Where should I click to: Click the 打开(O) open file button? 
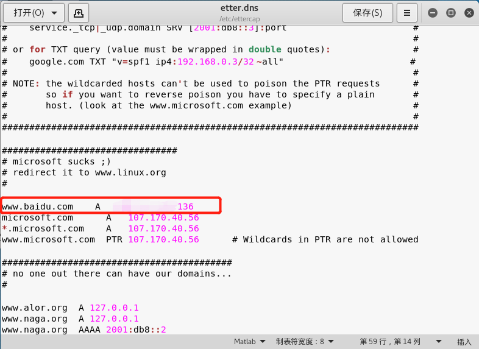tap(29, 13)
